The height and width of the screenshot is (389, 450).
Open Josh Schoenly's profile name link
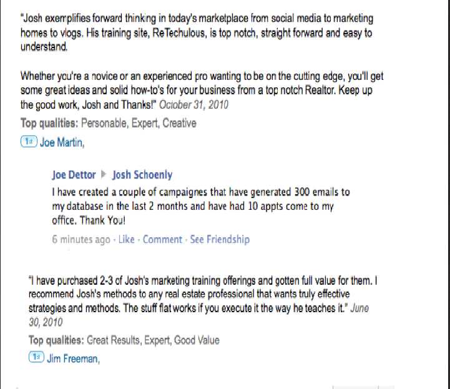(142, 175)
